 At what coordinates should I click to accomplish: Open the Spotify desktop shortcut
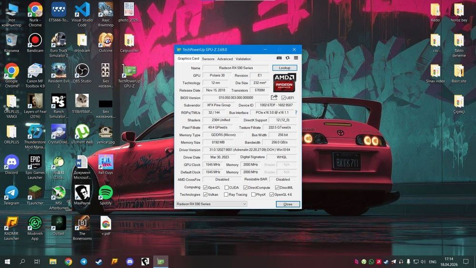pyautogui.click(x=106, y=196)
